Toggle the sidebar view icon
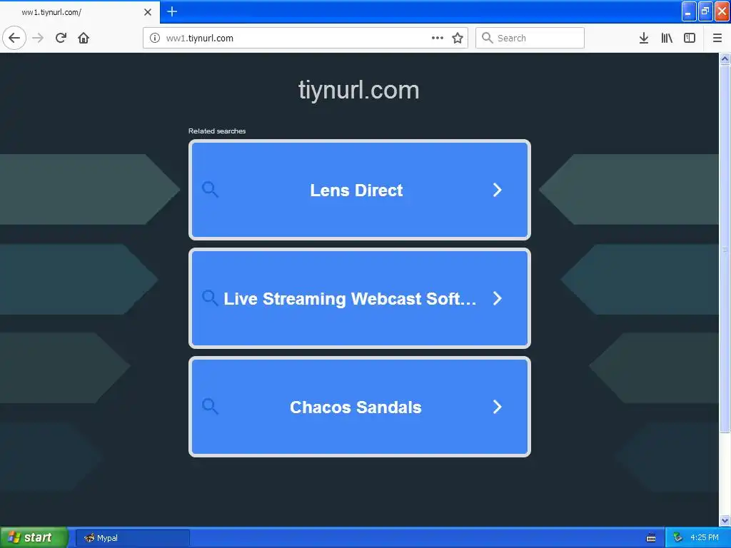This screenshot has width=731, height=548. point(690,38)
